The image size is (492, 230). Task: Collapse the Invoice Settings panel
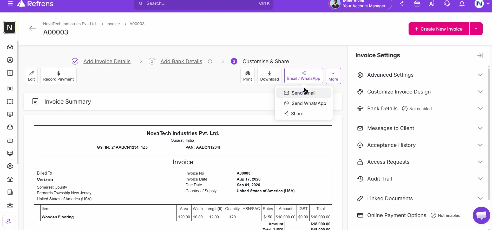point(480,55)
